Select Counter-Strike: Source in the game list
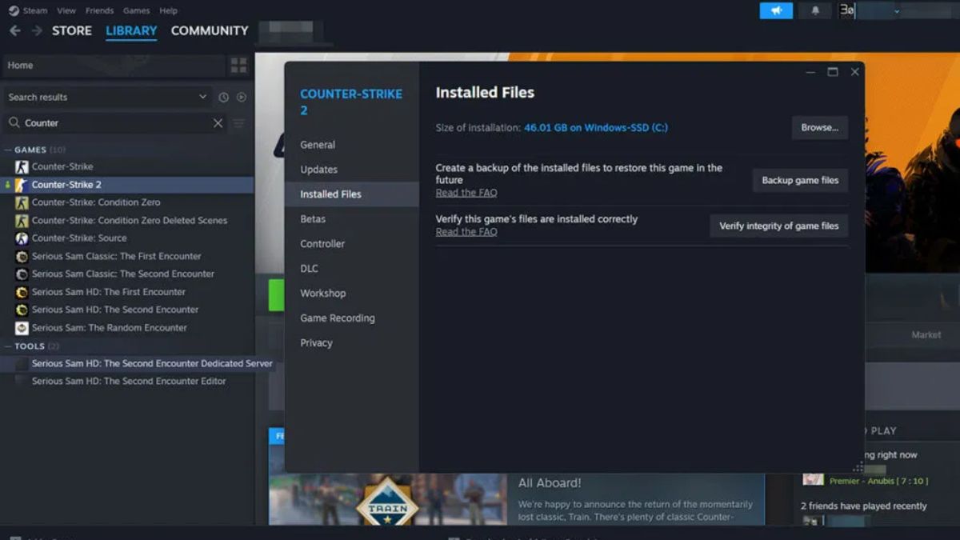 pyautogui.click(x=79, y=238)
